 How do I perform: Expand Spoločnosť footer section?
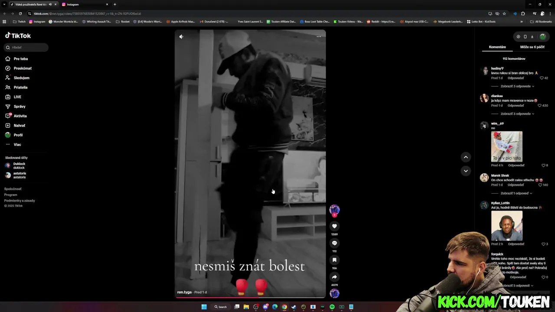(x=13, y=189)
